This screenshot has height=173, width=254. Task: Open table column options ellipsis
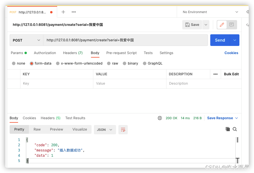point(216,74)
